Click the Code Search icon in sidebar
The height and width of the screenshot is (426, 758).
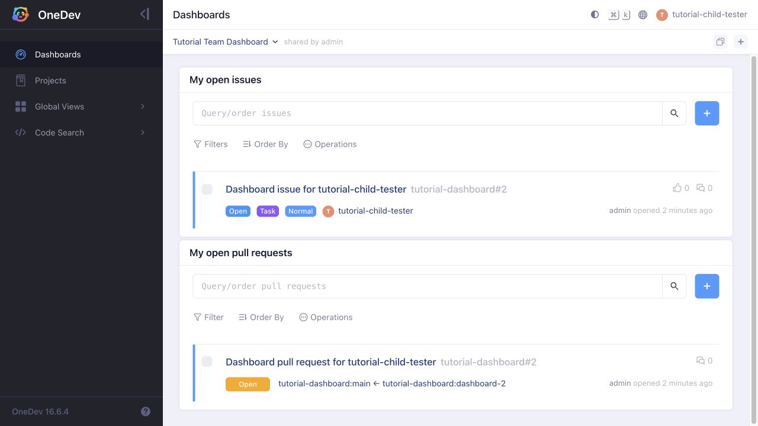pos(21,133)
